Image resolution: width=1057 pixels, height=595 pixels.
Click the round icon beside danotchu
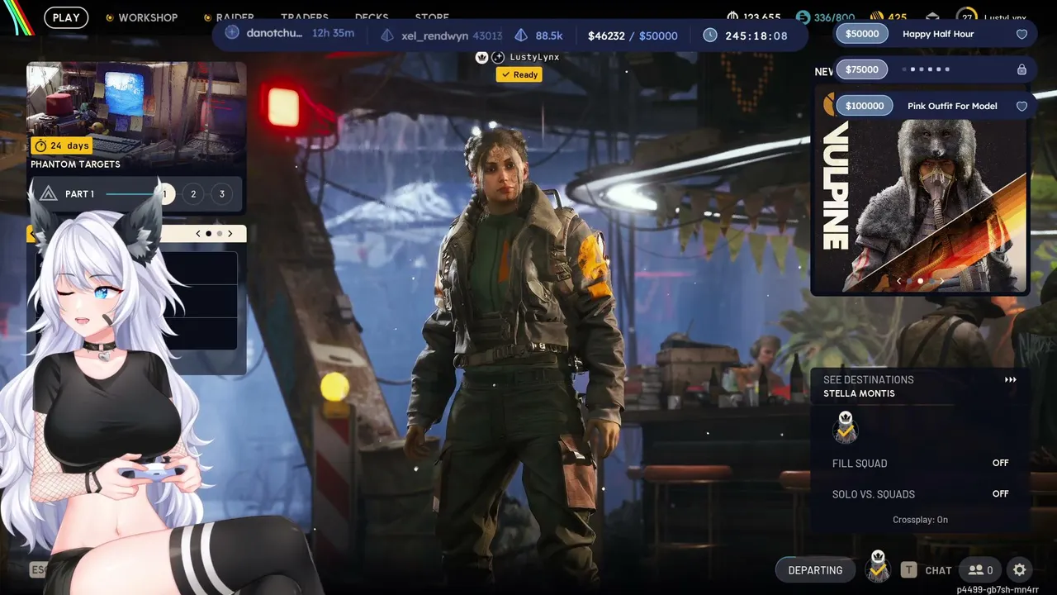point(232,32)
